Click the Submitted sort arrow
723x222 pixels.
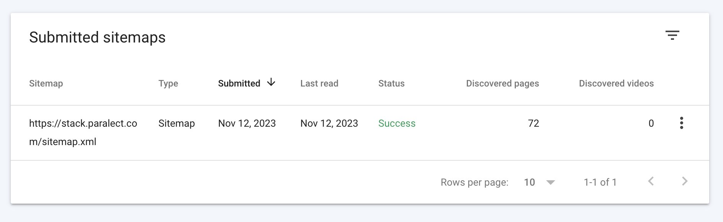point(271,82)
